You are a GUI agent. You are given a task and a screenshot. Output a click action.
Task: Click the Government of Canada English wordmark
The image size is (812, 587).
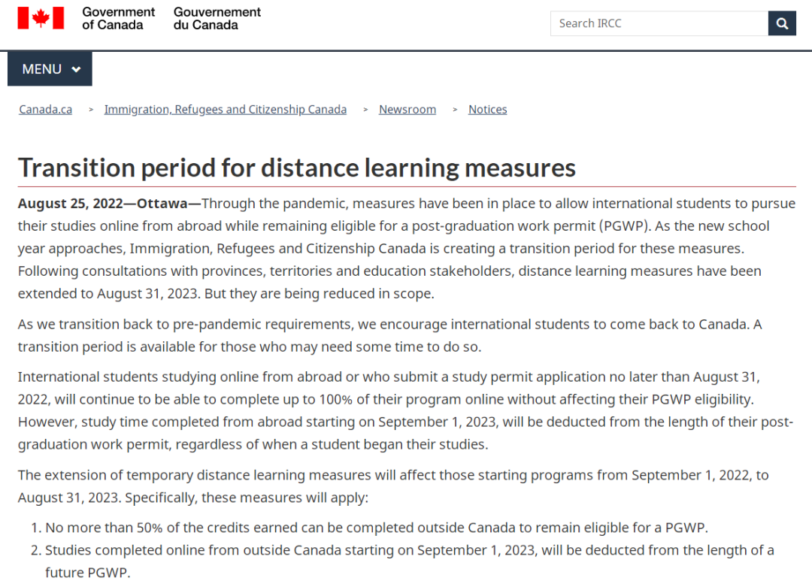click(x=119, y=19)
